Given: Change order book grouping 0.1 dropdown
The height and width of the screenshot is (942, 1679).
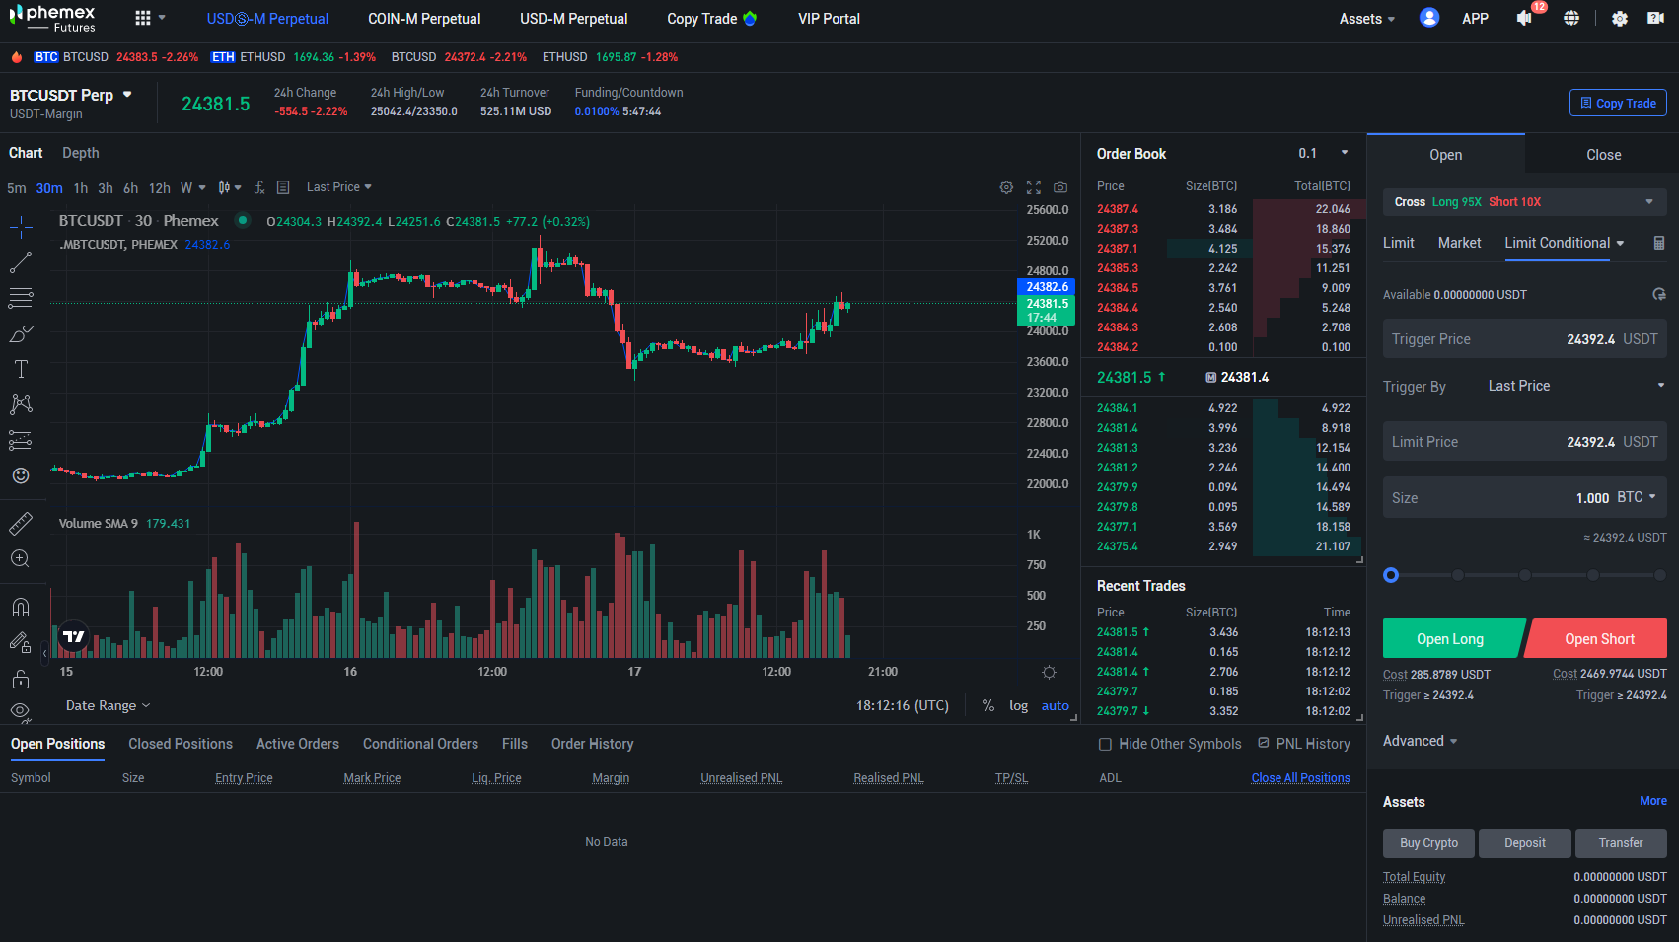Looking at the screenshot, I should click(x=1324, y=153).
